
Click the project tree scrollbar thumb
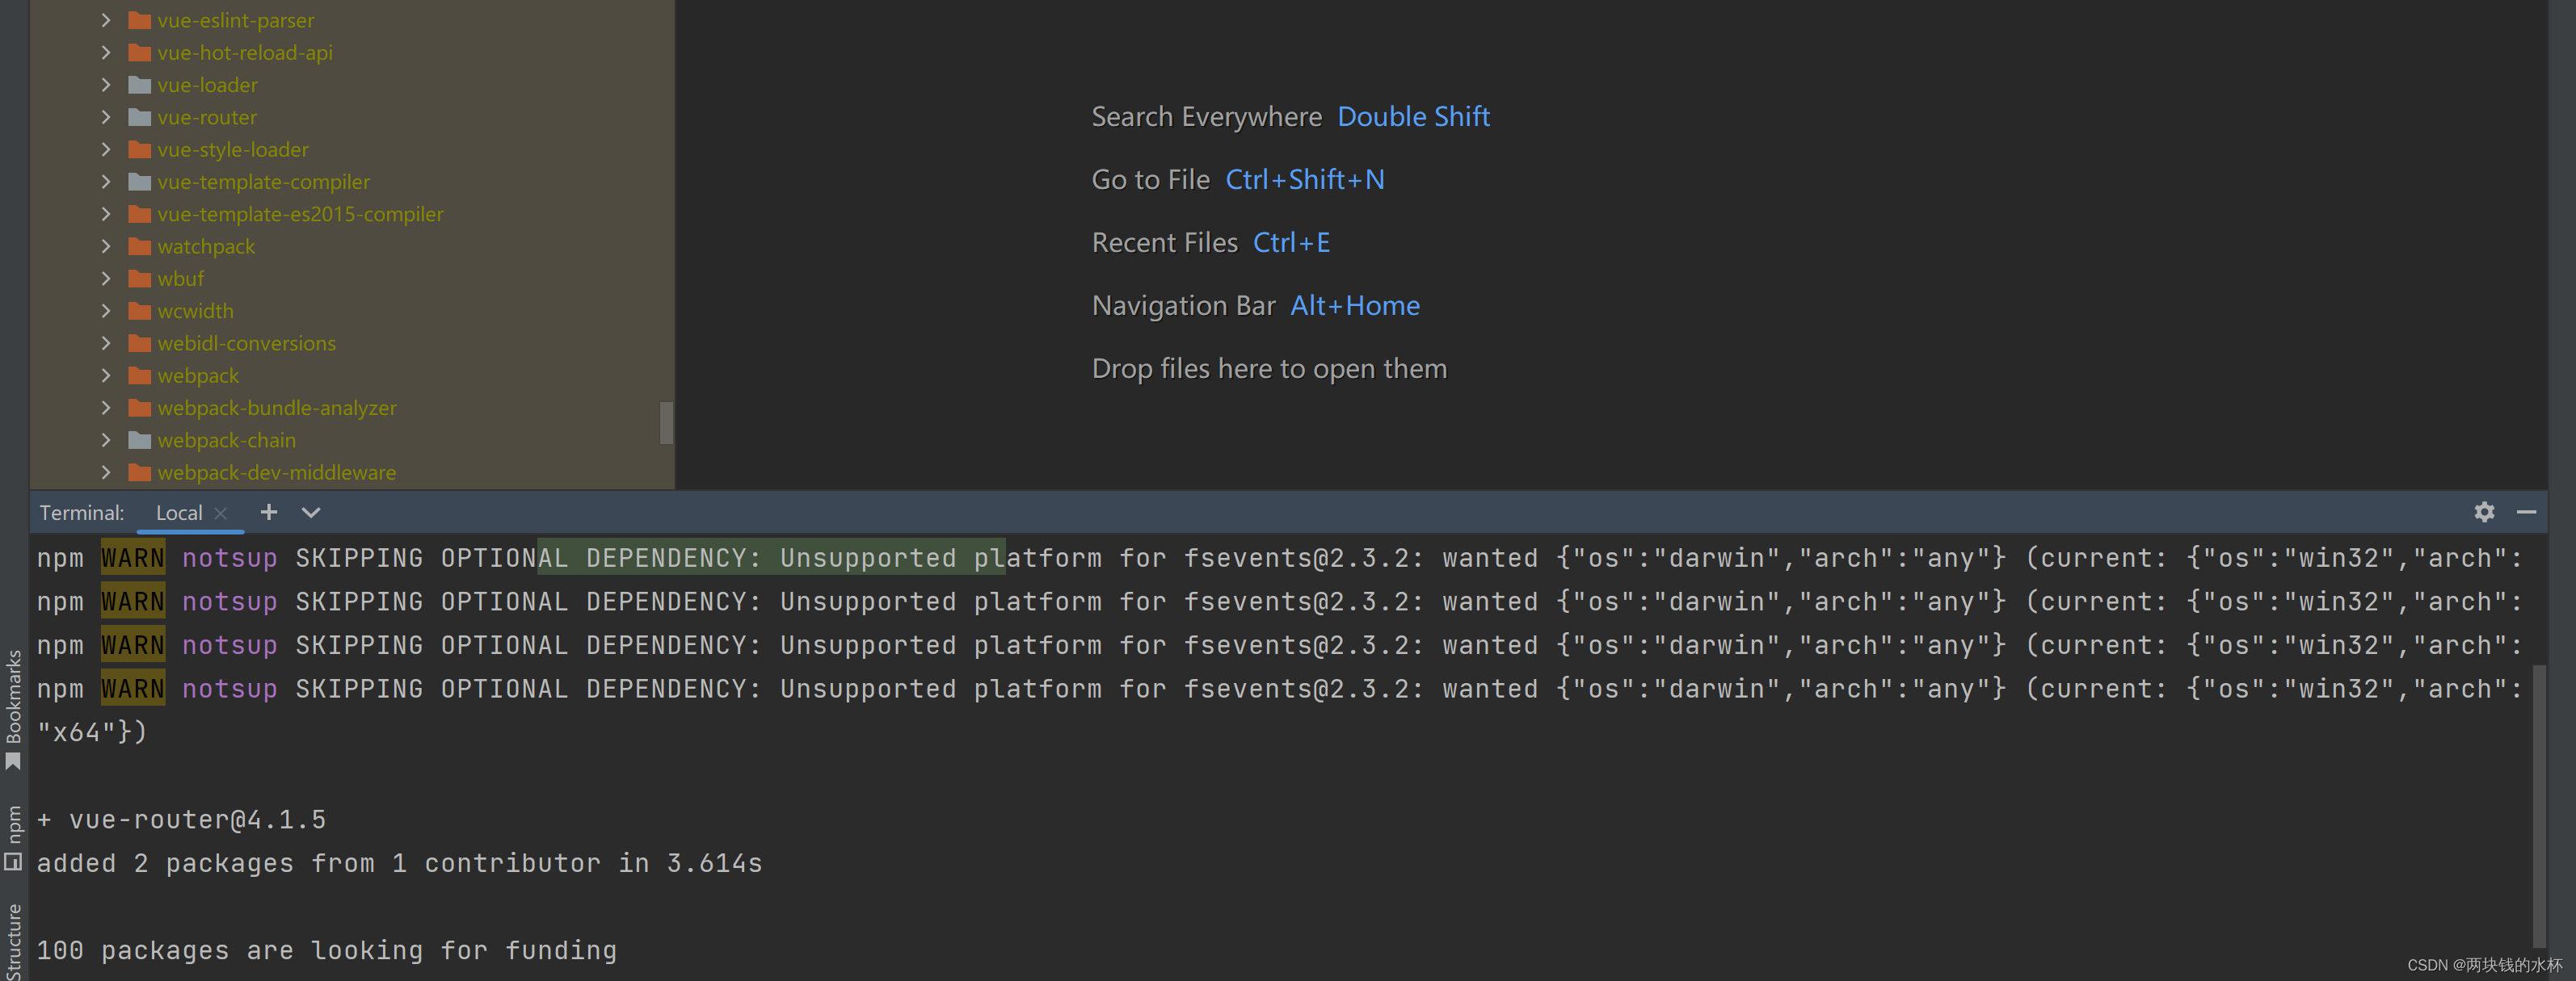[666, 422]
